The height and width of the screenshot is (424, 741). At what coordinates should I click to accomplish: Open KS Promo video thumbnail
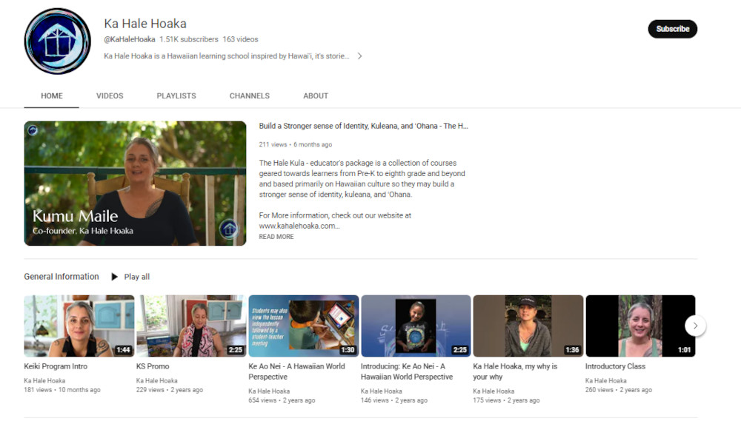pos(191,326)
